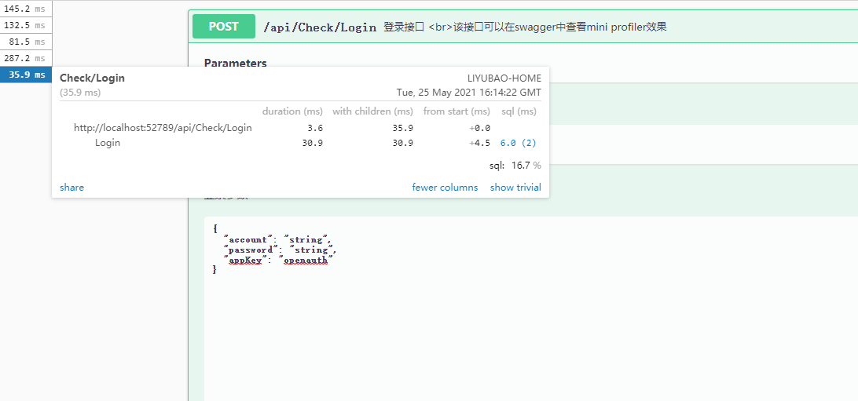Screen dimensions: 858x401
Task: Open the 132.5 ms profiler result
Action: pyautogui.click(x=25, y=25)
